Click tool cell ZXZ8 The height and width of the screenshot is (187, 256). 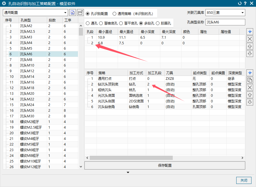tap(178, 79)
